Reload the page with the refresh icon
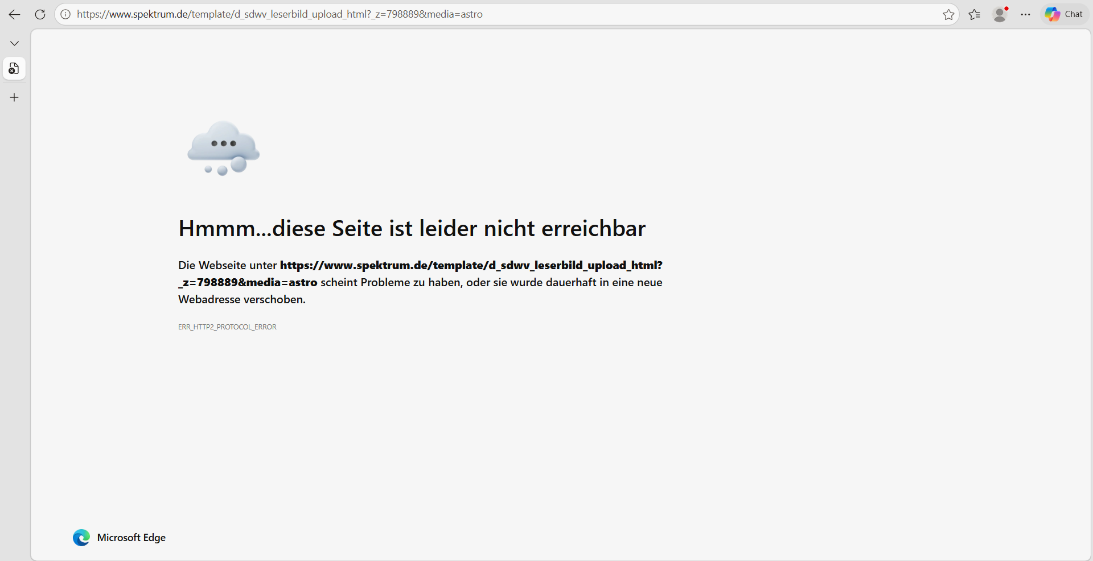Viewport: 1093px width, 561px height. tap(40, 14)
